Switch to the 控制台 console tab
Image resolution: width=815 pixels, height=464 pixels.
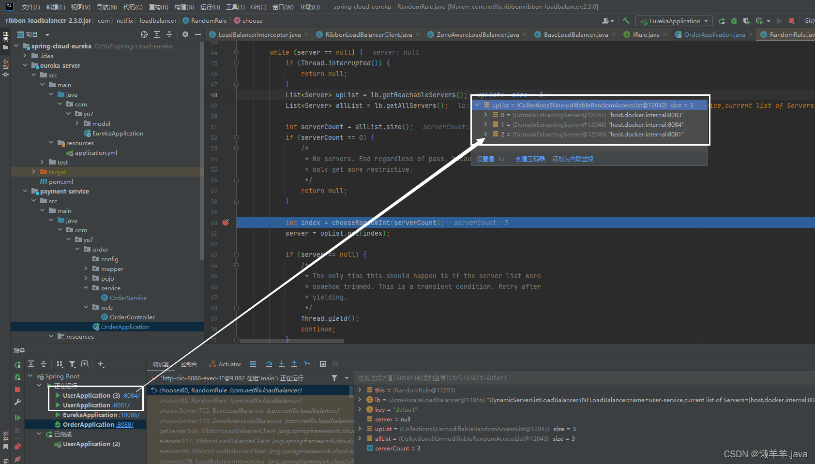(189, 364)
